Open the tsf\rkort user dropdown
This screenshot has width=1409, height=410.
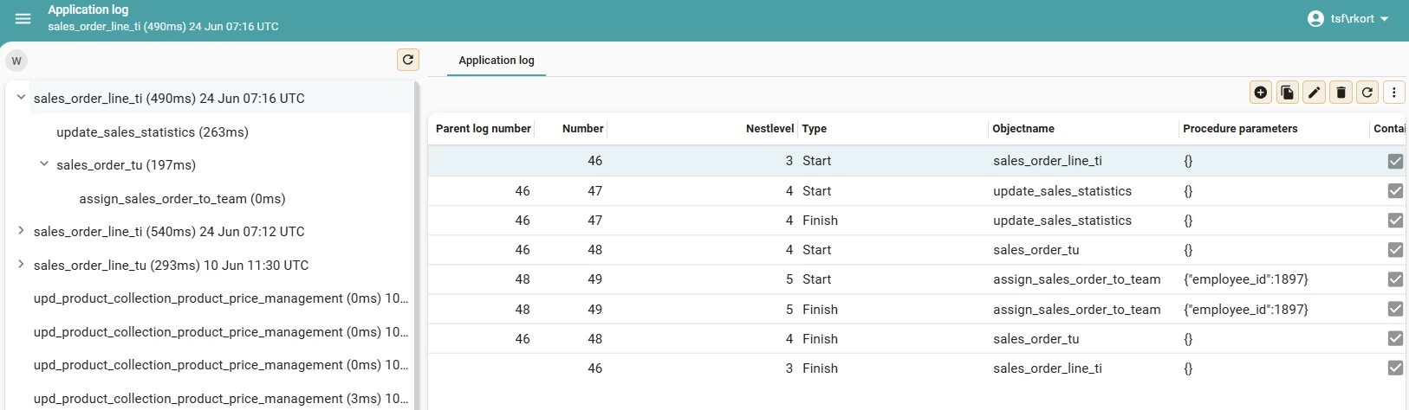tap(1347, 18)
